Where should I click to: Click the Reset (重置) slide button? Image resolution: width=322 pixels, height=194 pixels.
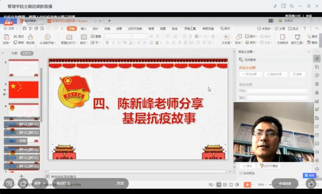pyautogui.click(x=96, y=36)
